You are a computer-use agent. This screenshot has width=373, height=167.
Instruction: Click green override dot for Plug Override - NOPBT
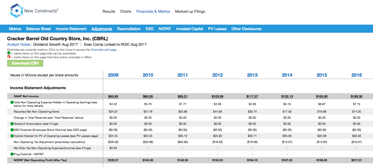click(12, 154)
